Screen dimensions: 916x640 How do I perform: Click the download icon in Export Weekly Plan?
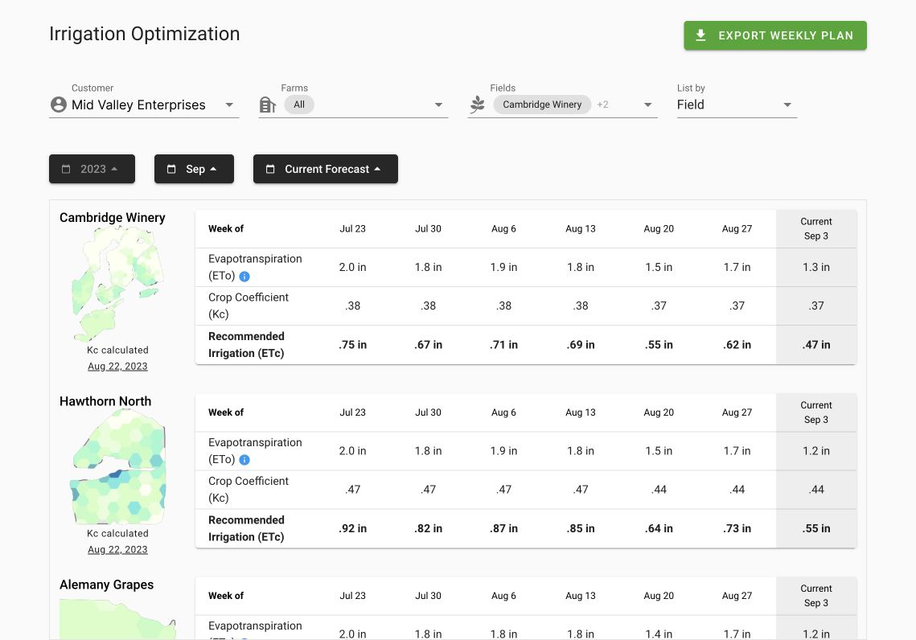[700, 35]
